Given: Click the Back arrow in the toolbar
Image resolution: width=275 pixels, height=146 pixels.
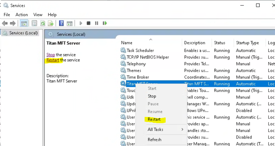Looking at the screenshot, I should tap(5, 23).
